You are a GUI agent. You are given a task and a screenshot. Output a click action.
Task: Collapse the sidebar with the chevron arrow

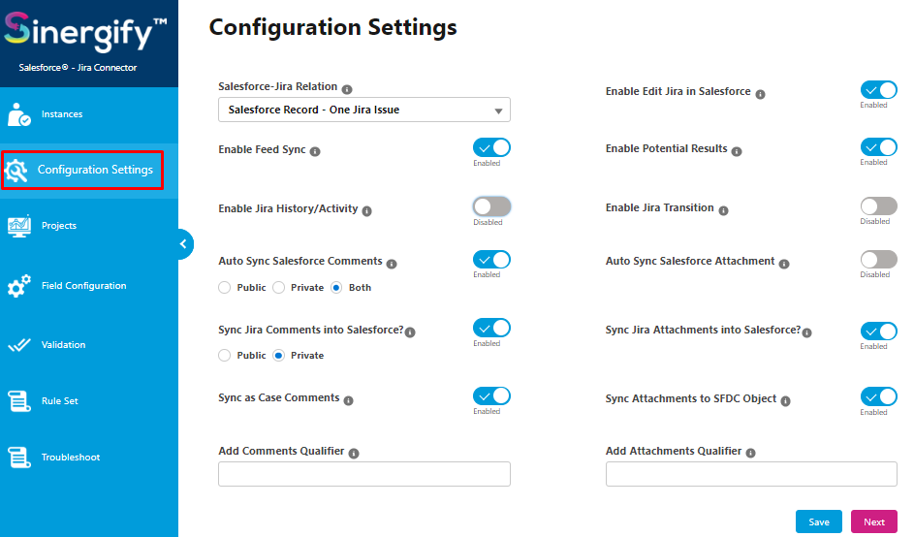tap(184, 244)
